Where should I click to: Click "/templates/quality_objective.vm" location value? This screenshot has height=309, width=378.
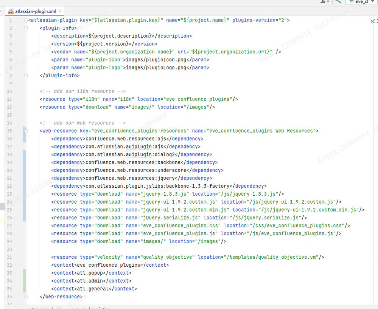273,257
